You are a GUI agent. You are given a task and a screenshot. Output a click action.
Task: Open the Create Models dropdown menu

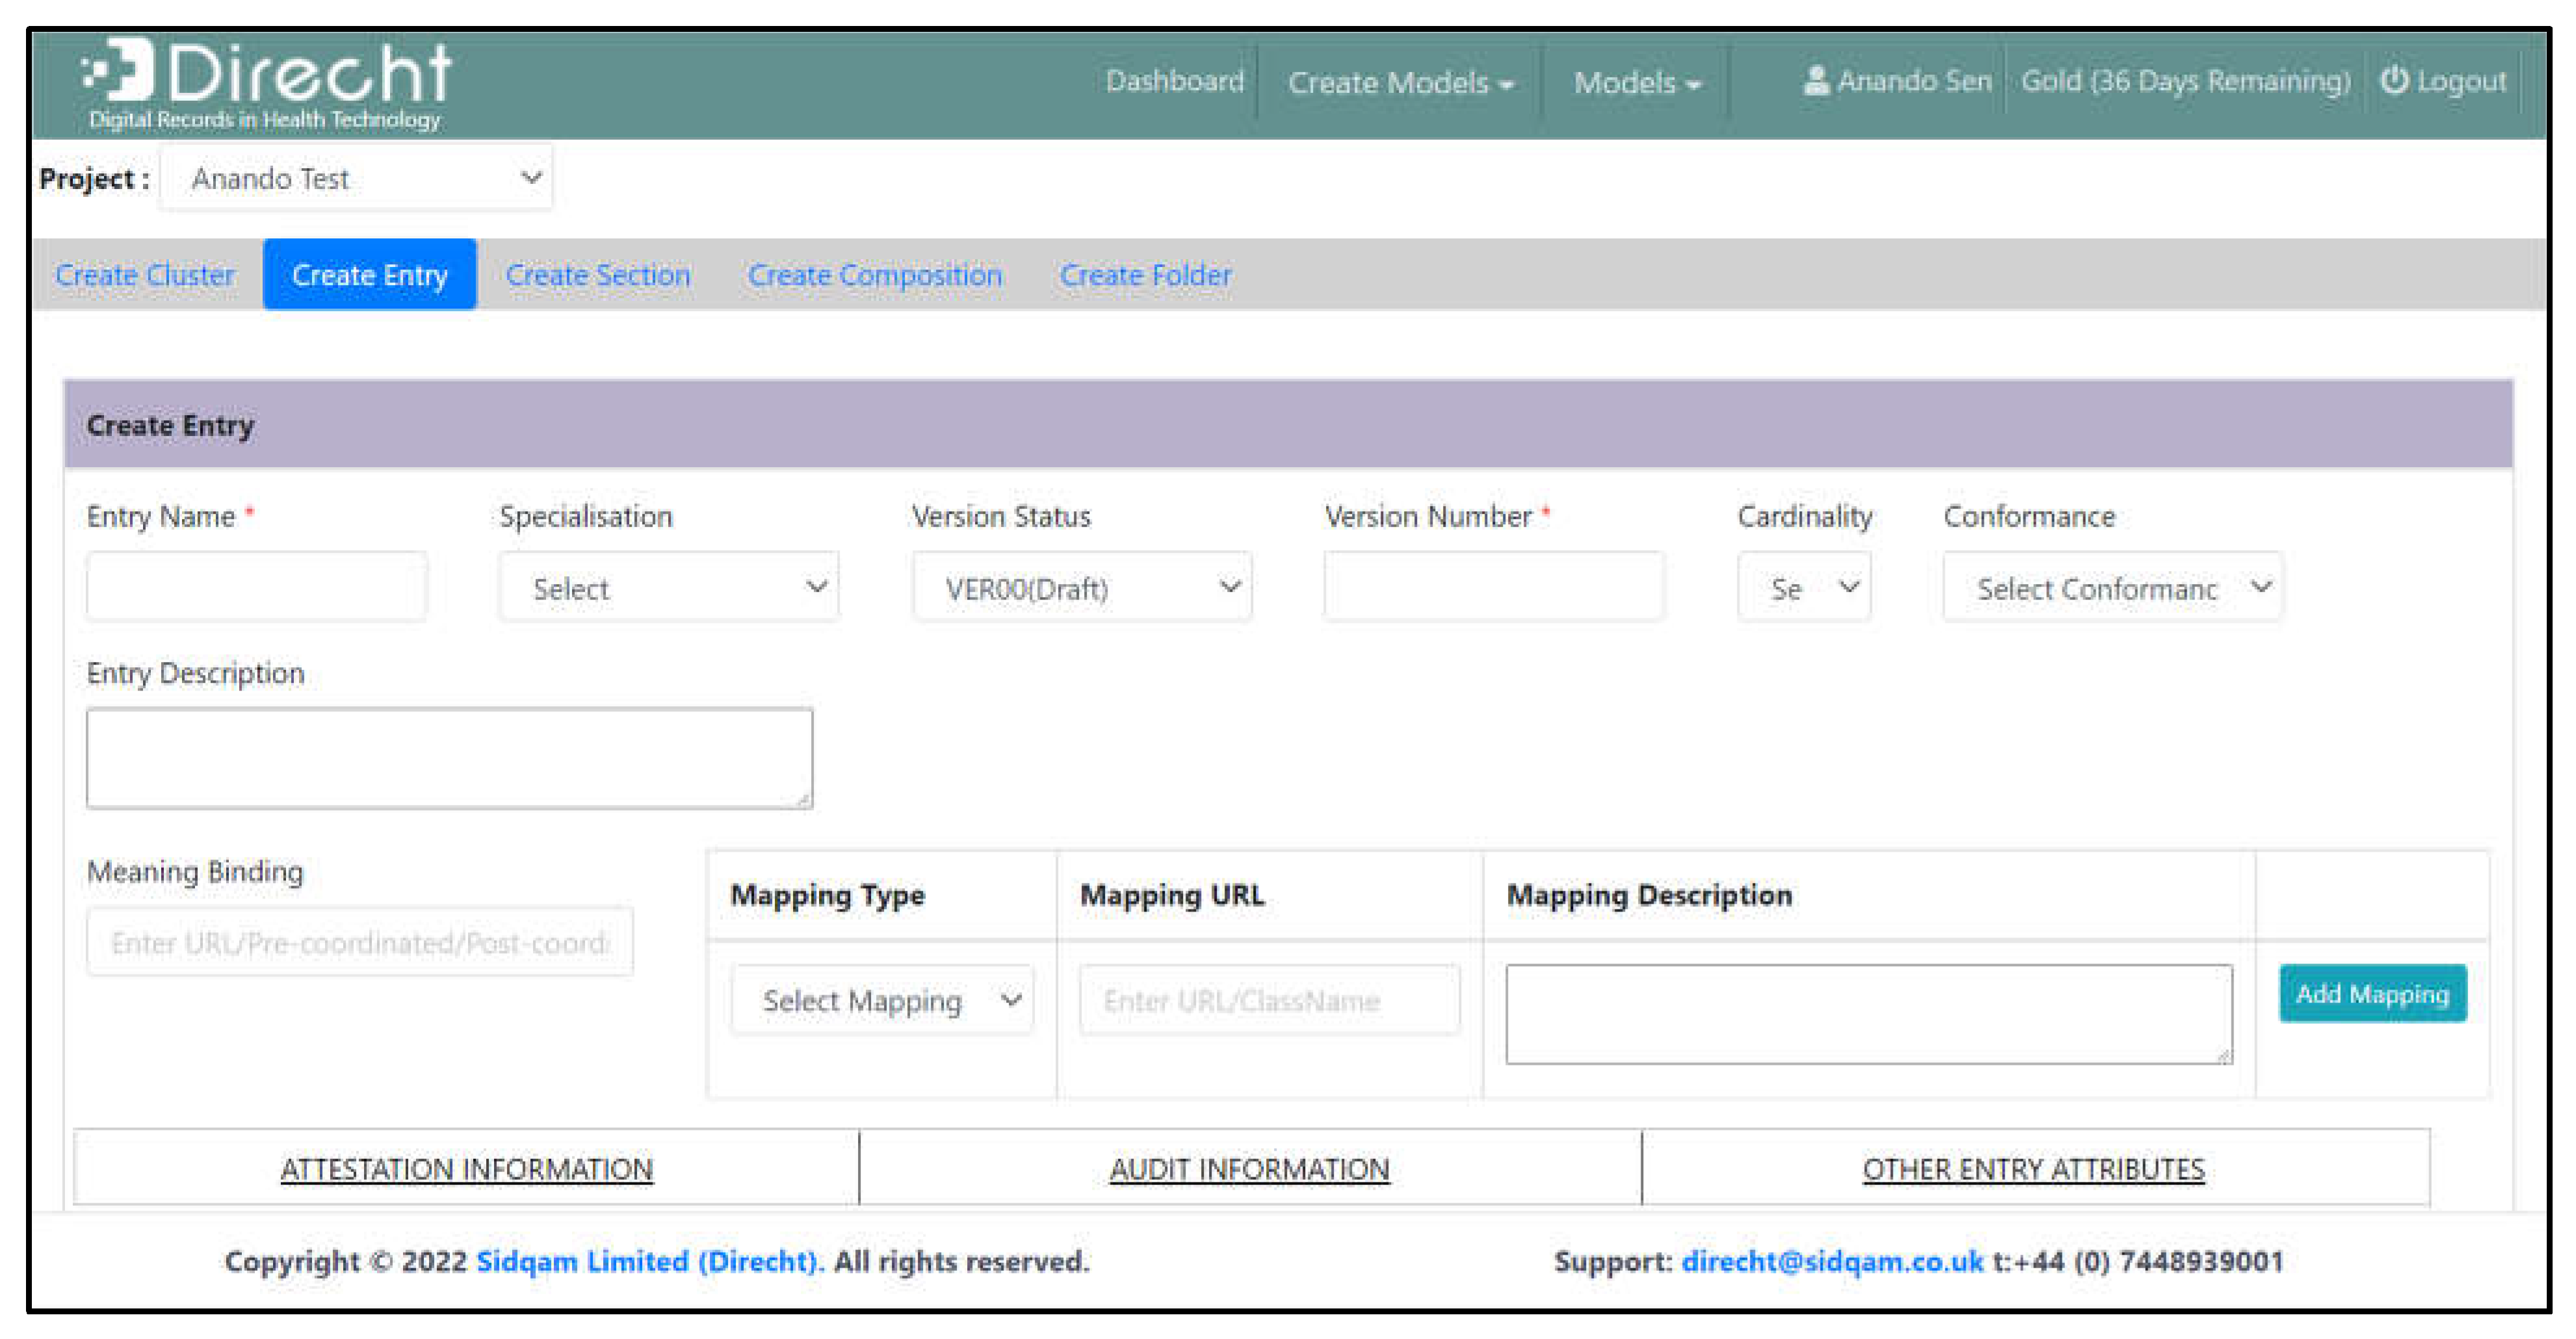[x=1399, y=83]
